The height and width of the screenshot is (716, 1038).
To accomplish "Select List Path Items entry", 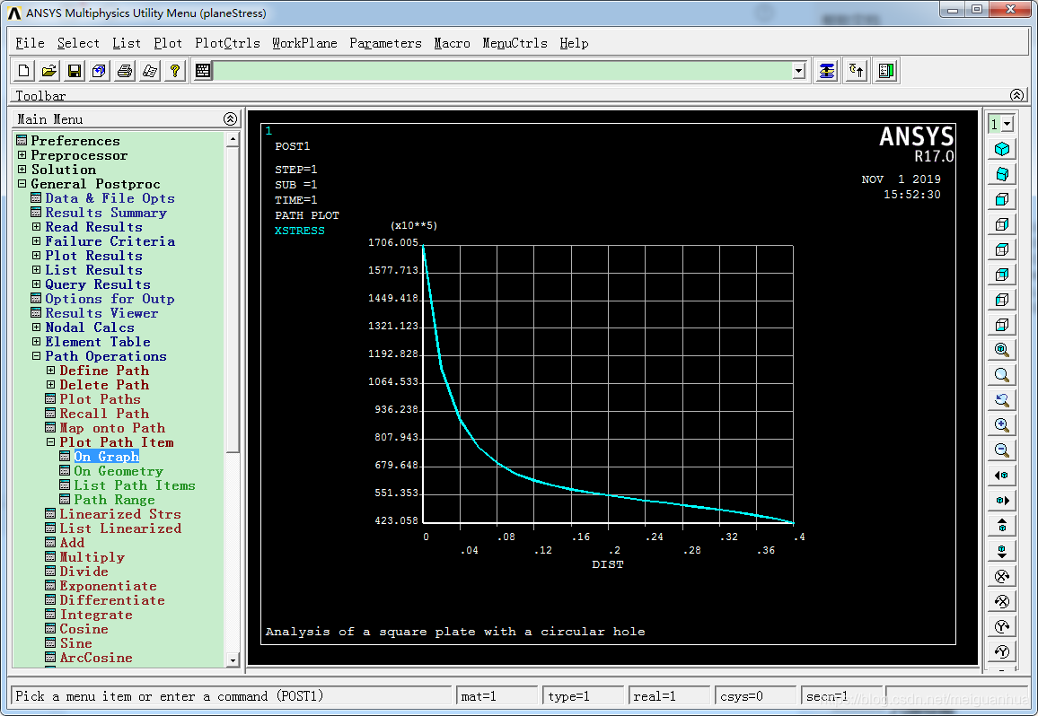I will point(135,485).
